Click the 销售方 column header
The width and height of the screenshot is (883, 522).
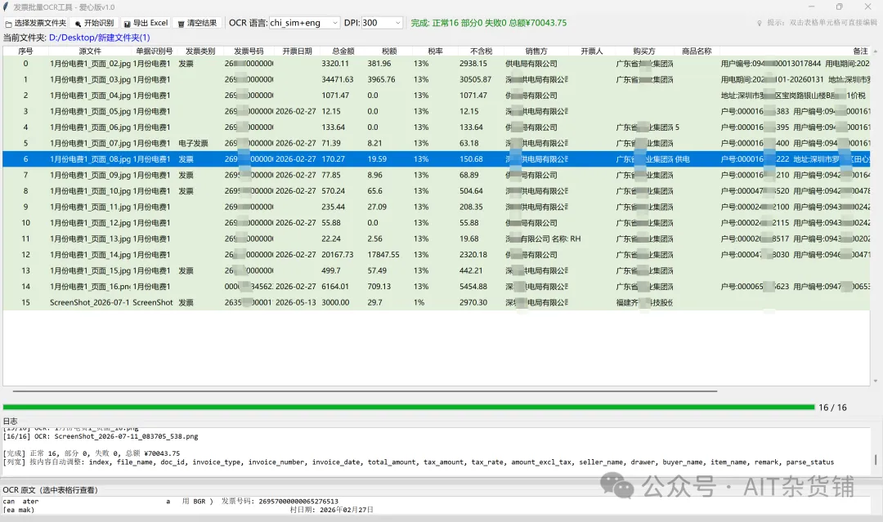tap(536, 51)
